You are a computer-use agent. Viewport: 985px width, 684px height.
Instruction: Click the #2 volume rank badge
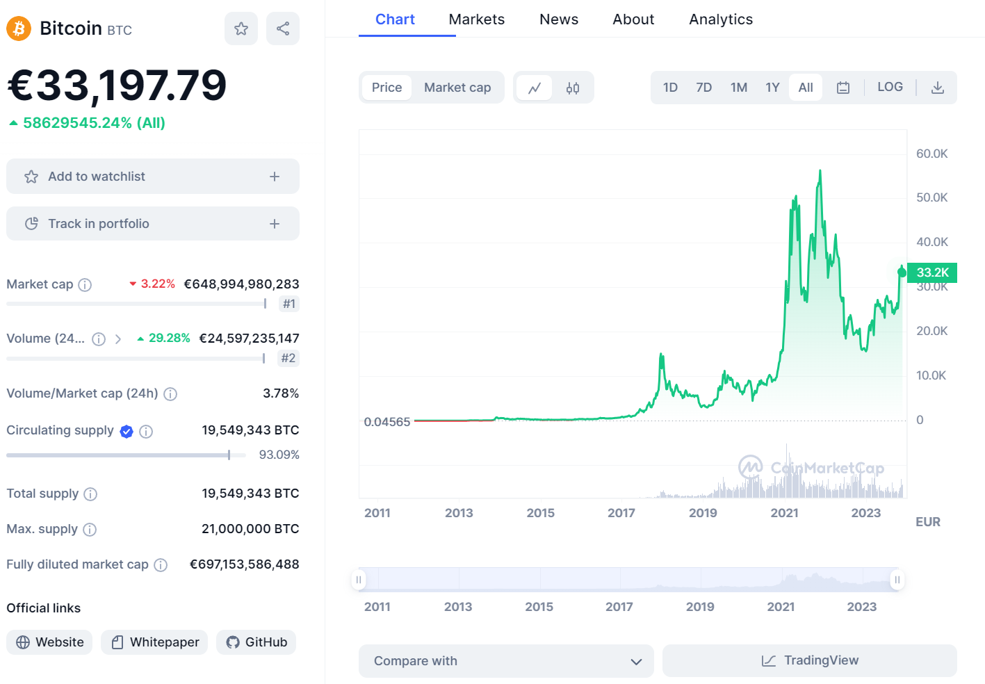(288, 358)
